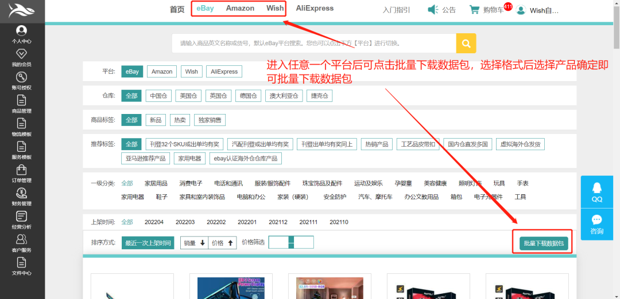Open the Wish自… user account avatar
The width and height of the screenshot is (620, 299).
point(521,10)
